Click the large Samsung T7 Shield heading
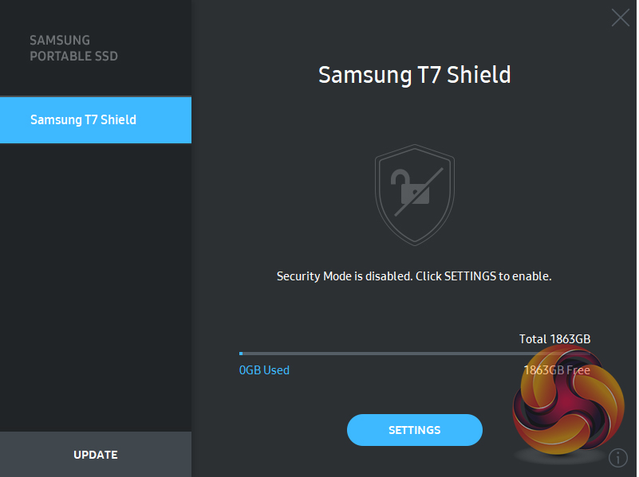This screenshot has height=477, width=639. 414,75
